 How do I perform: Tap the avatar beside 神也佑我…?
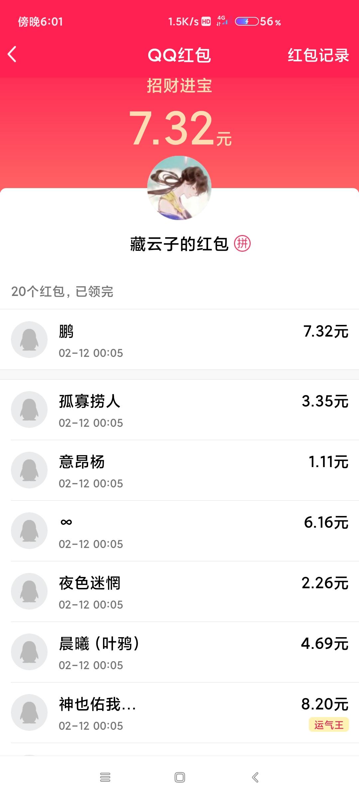point(29,712)
